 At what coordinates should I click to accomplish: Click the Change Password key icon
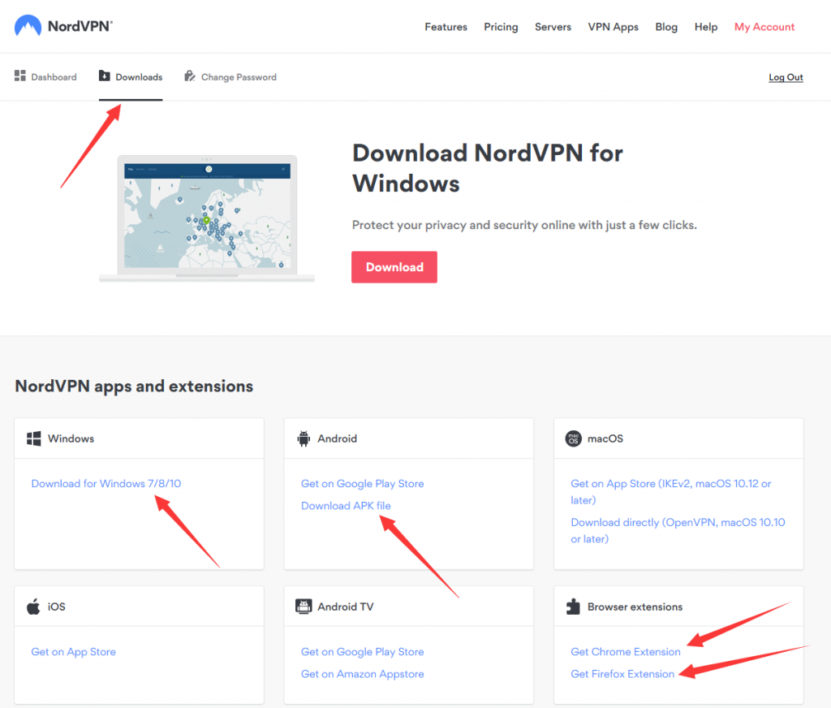click(190, 76)
